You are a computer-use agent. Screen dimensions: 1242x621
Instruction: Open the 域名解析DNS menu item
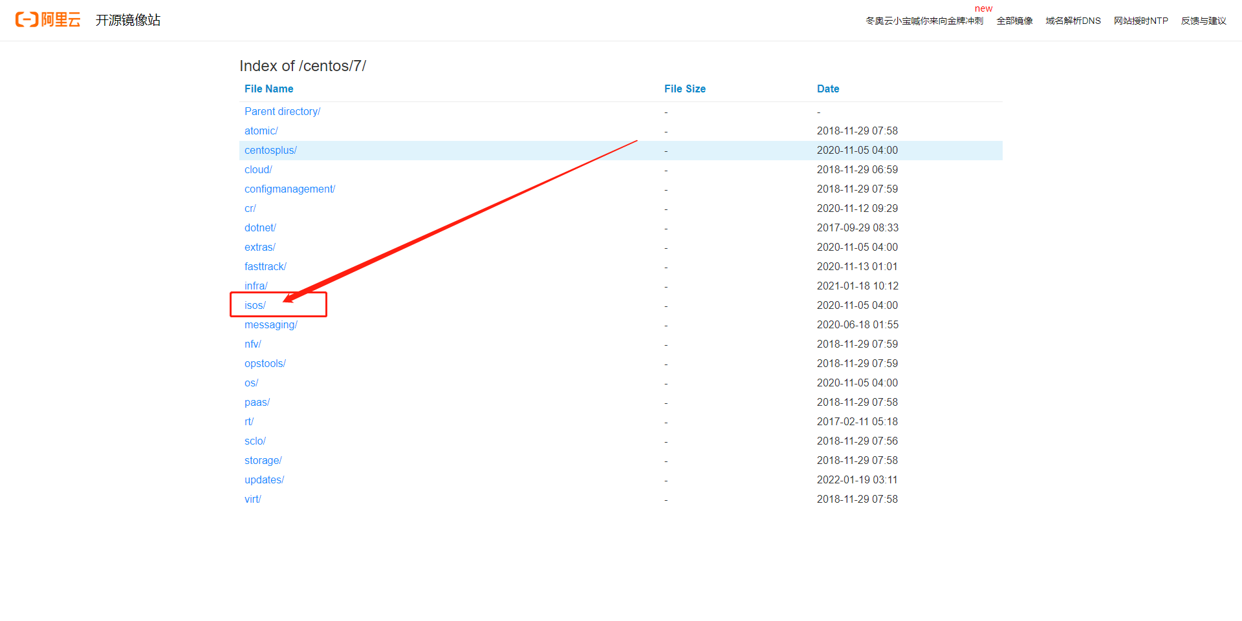click(1073, 21)
